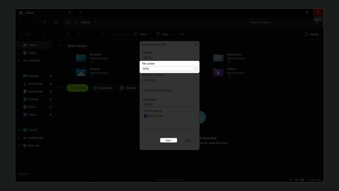This screenshot has width=339, height=191.
Task: Click the Refresh icon in navigation bar
Action: [56, 22]
